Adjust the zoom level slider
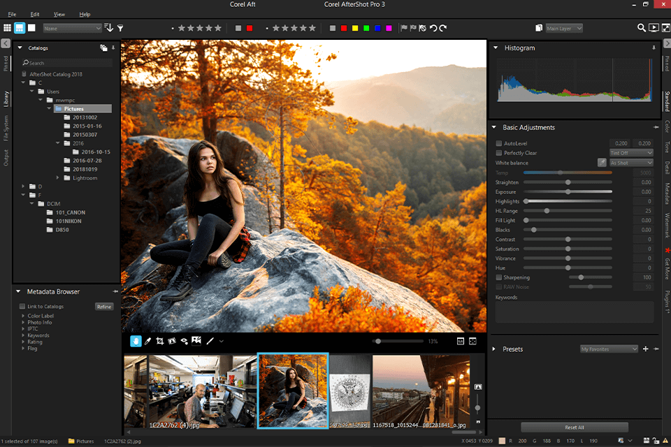The height and width of the screenshot is (447, 671). click(x=398, y=341)
